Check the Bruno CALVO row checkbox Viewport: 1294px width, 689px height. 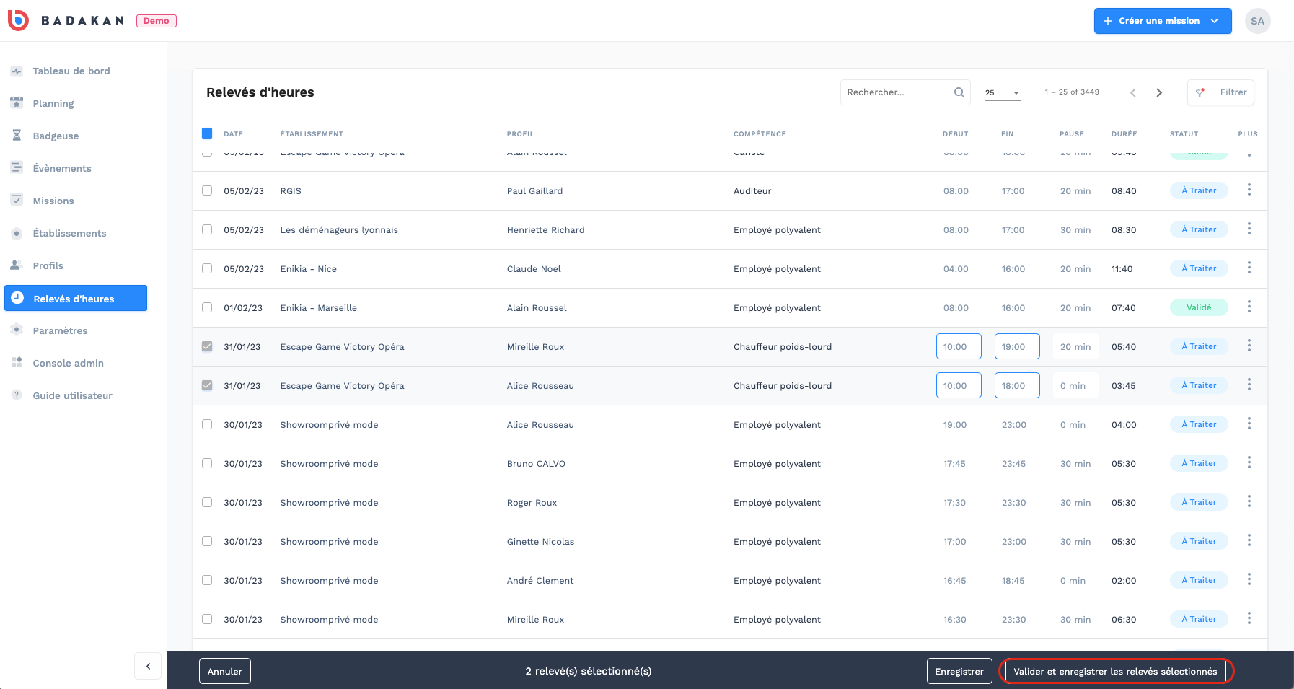tap(207, 463)
